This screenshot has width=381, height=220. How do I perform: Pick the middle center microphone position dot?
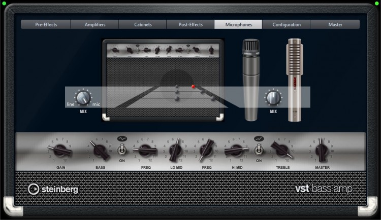(177, 92)
